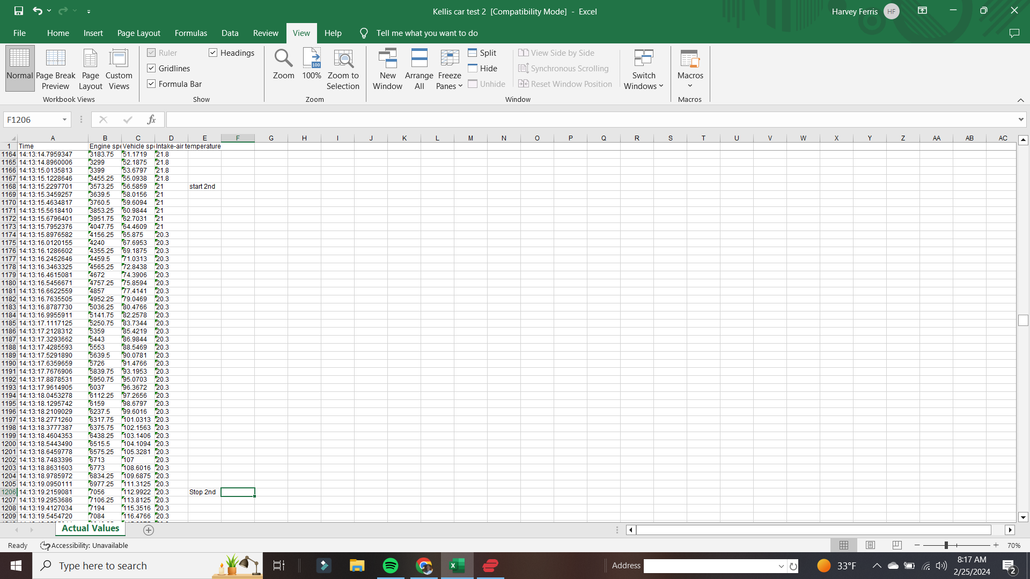Open a New Window
The height and width of the screenshot is (579, 1030).
(387, 69)
